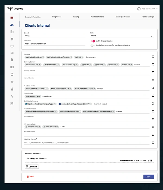Click + Field next to ATO username chips
The image size is (163, 190).
[x=62, y=127]
